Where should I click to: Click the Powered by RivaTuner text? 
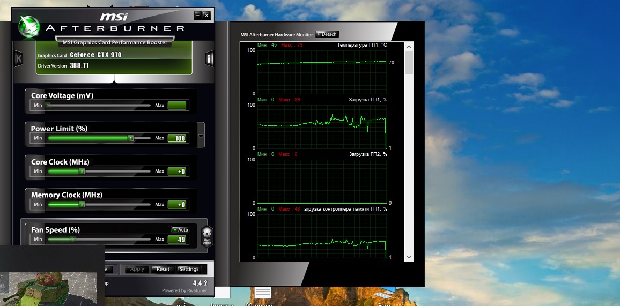(x=183, y=290)
